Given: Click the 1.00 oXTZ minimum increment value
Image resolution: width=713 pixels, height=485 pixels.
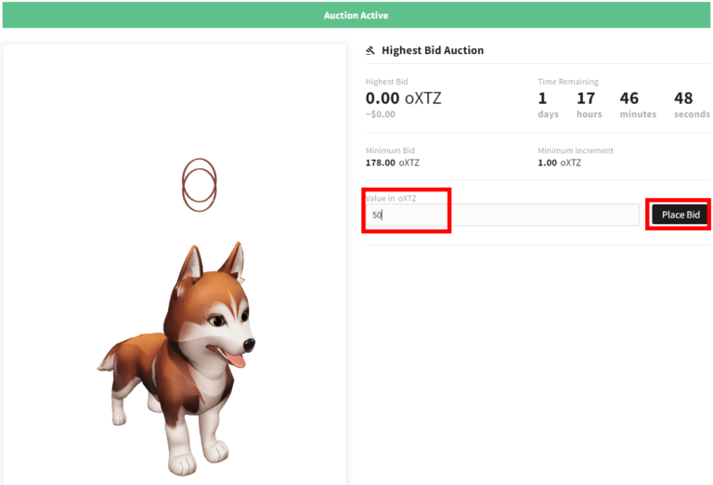Looking at the screenshot, I should point(560,163).
